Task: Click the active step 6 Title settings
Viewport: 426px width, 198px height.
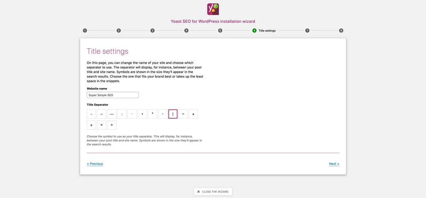Action: 264,31
